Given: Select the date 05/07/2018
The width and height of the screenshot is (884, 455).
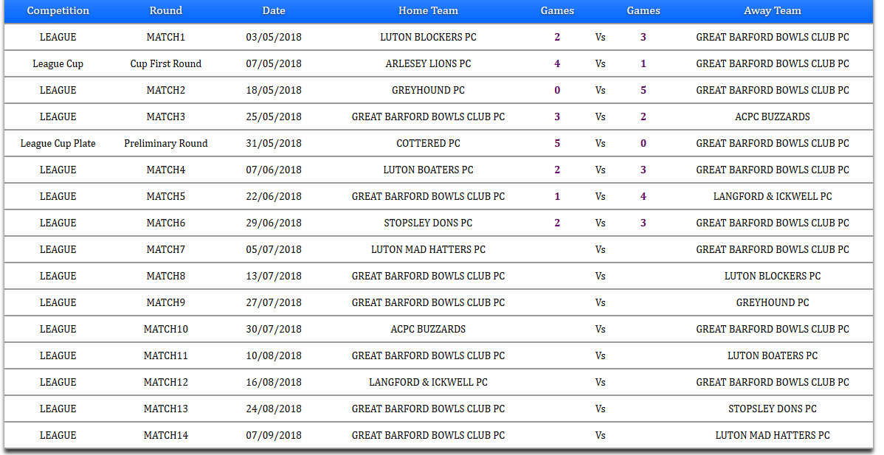Looking at the screenshot, I should (x=274, y=249).
